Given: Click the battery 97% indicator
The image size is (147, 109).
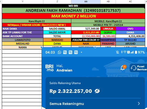Looking at the screenshot, I should pyautogui.click(x=140, y=52).
